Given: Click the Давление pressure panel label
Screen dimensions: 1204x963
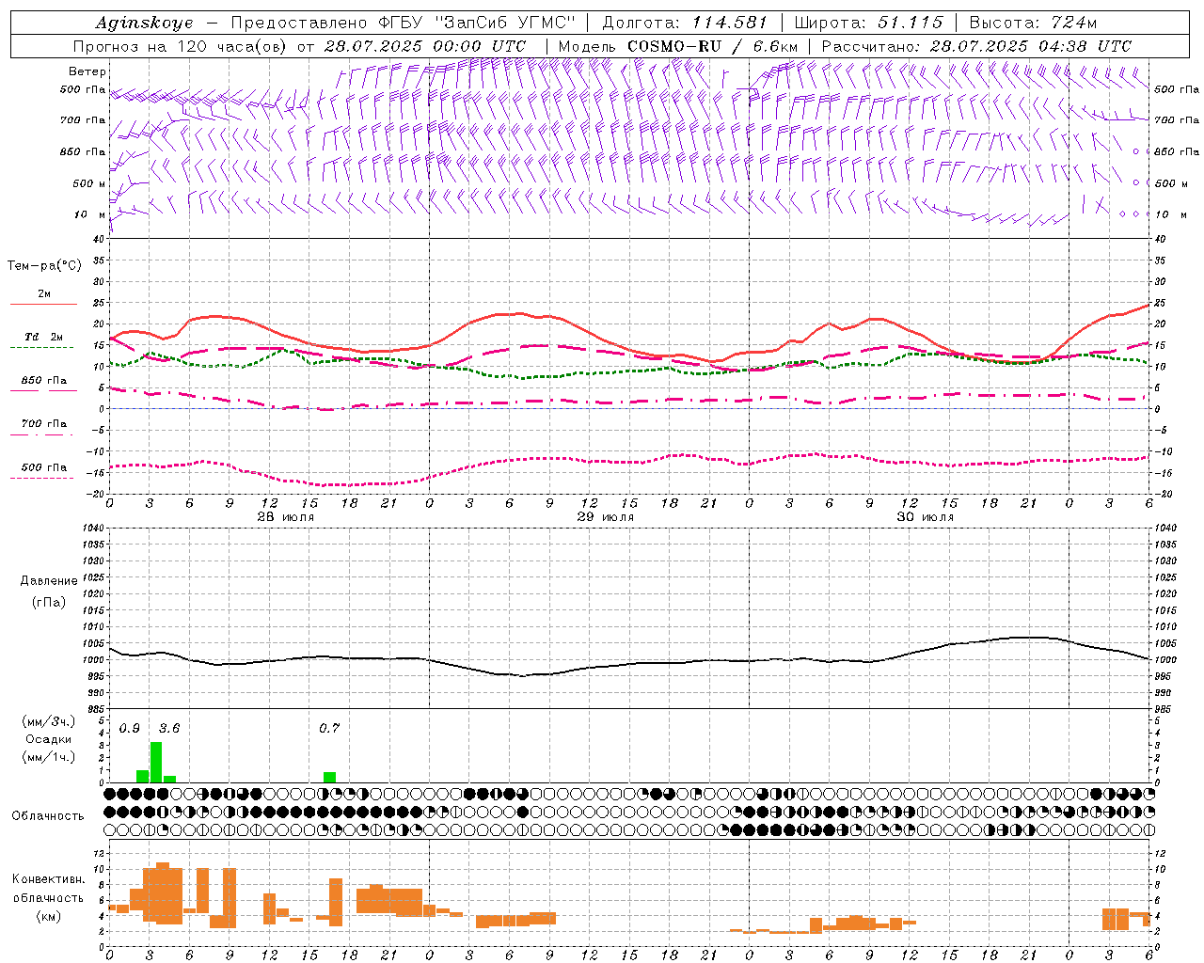Looking at the screenshot, I should (x=49, y=581).
